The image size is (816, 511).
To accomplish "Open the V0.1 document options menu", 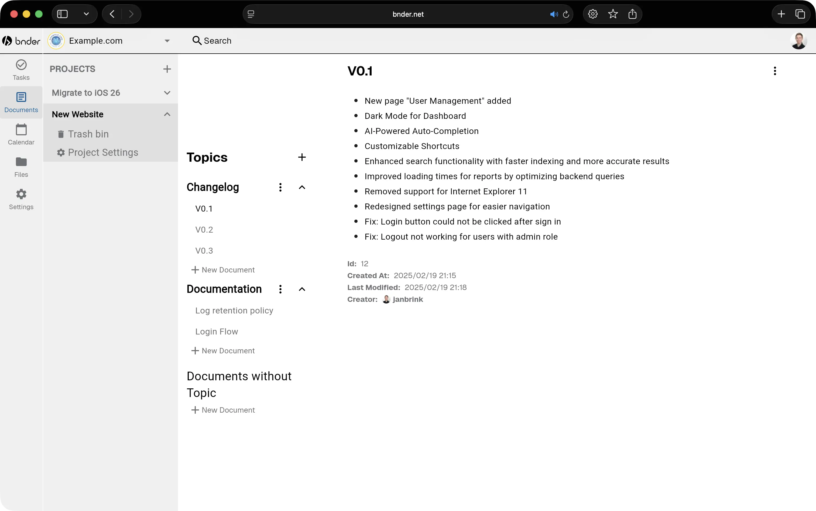I will click(x=774, y=71).
